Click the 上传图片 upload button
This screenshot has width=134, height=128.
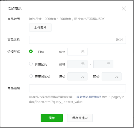pos(40,28)
